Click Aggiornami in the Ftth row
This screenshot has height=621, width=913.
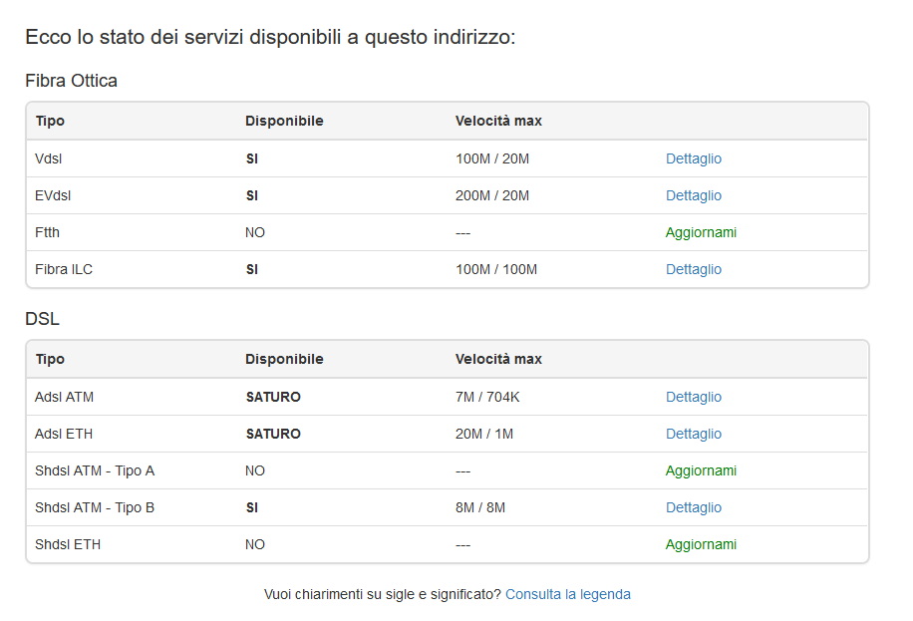pyautogui.click(x=701, y=232)
